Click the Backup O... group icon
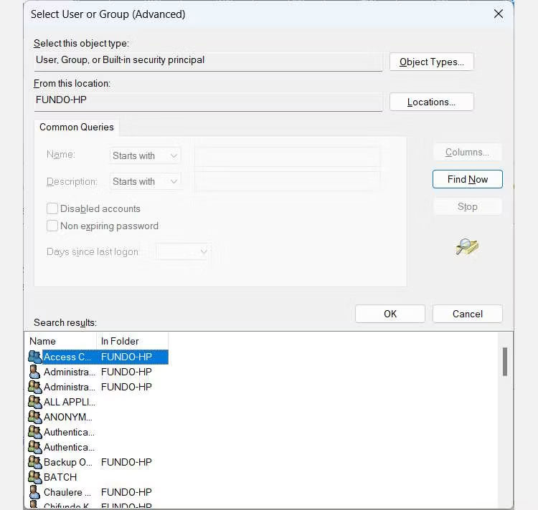The image size is (538, 510). tap(34, 461)
